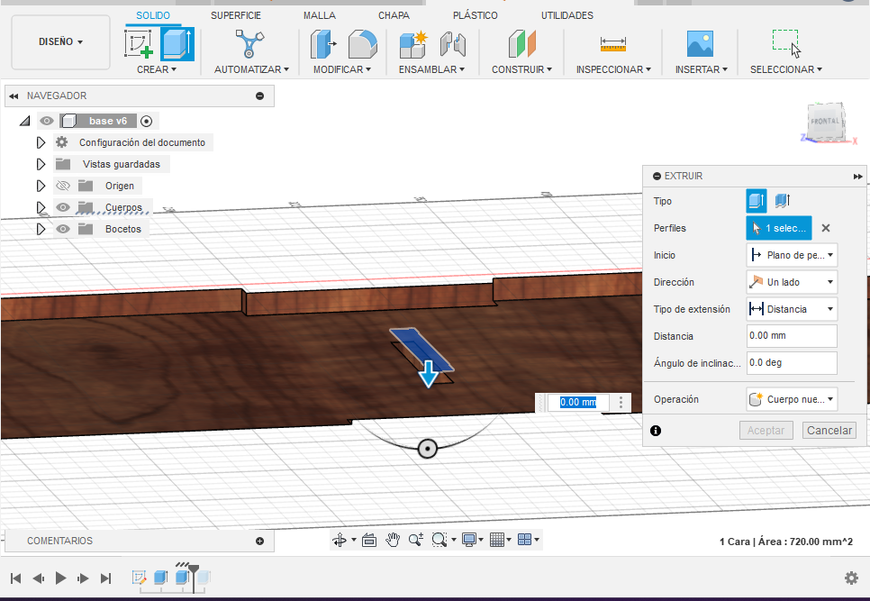Expand the Cuerpos node

point(41,207)
